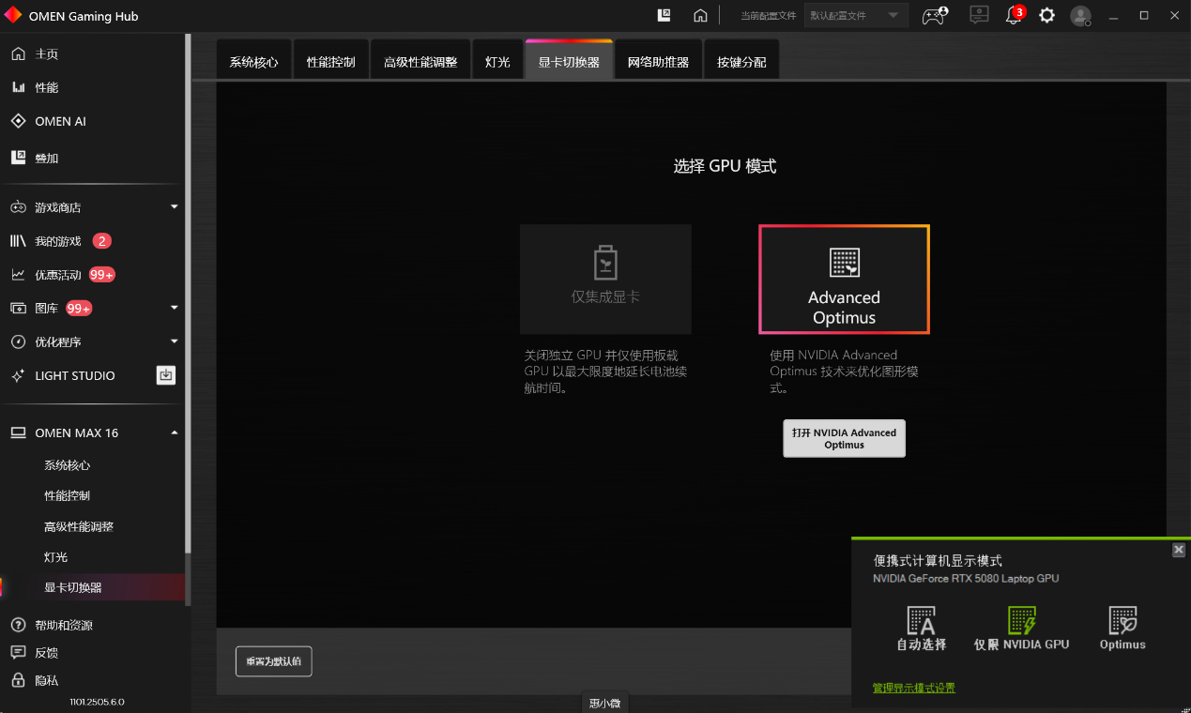Close the NVIDIA display mode popup
Viewport: 1191px width, 713px height.
(1179, 550)
